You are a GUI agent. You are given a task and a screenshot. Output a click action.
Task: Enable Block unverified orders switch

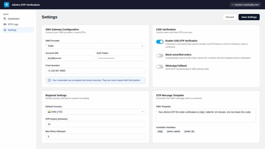click(160, 56)
